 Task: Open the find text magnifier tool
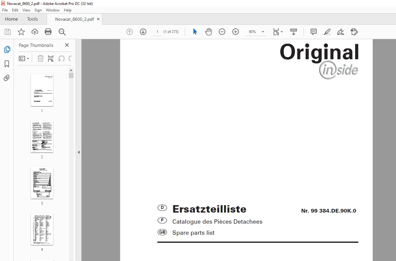pos(62,32)
